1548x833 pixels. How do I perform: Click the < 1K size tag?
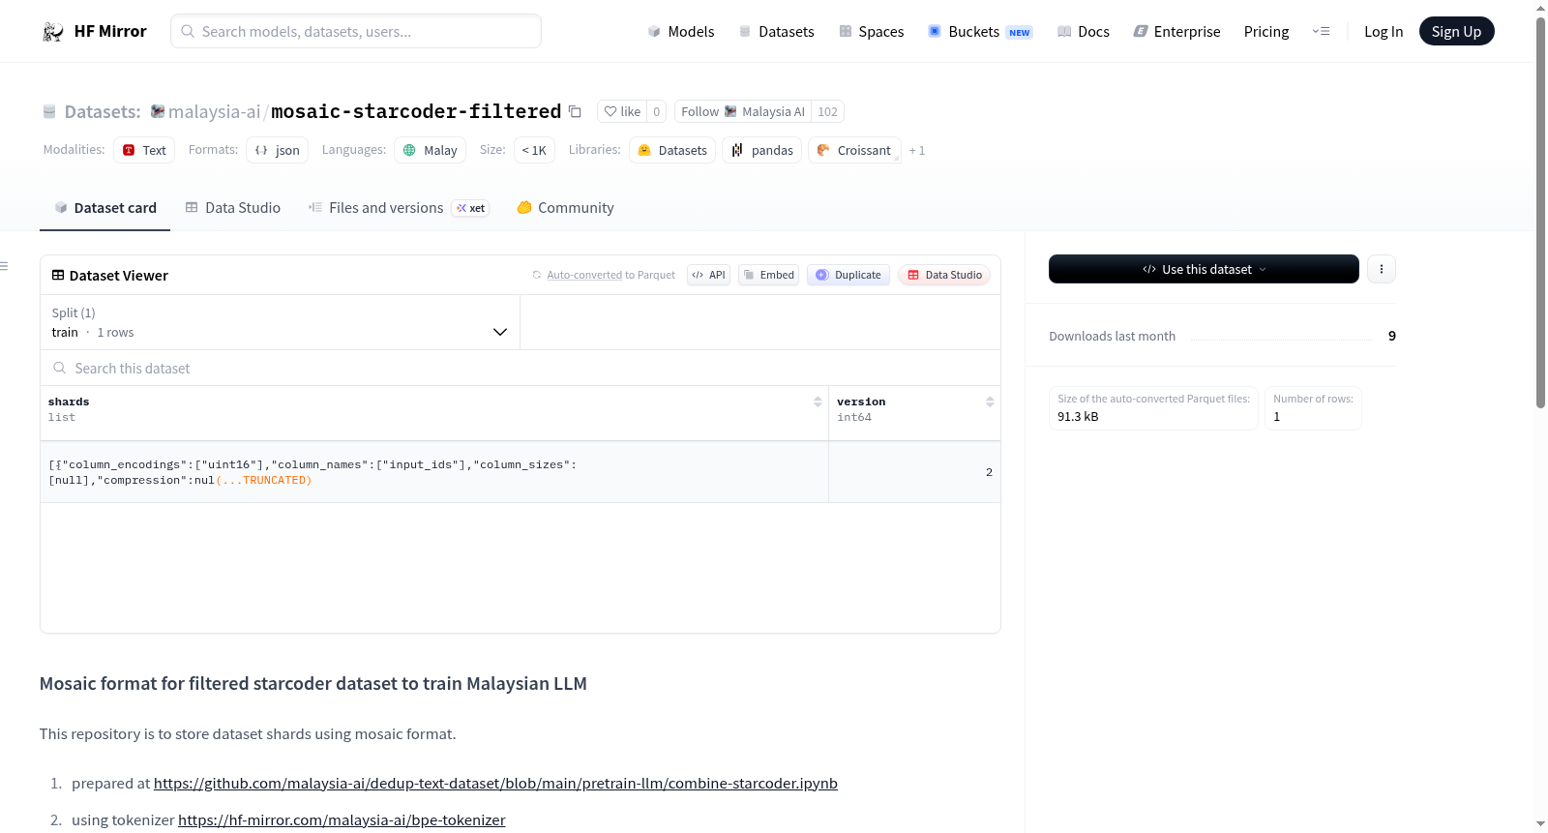(x=534, y=150)
